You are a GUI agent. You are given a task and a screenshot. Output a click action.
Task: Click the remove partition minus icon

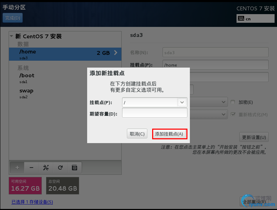(31, 168)
